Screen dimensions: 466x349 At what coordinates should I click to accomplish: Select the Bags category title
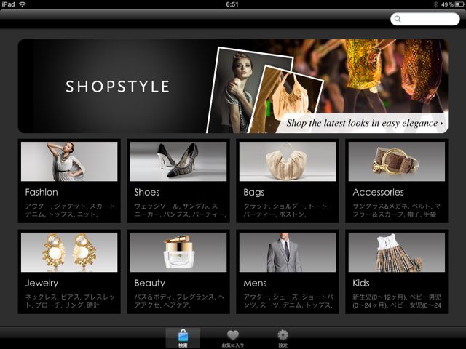point(254,193)
